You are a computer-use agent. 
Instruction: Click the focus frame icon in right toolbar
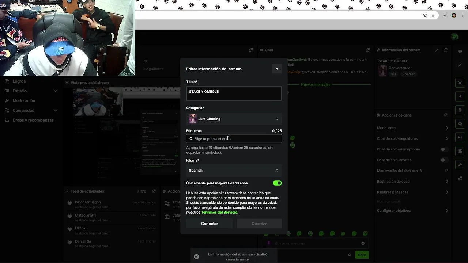460,83
